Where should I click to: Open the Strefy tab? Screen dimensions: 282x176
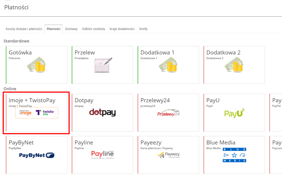tap(143, 29)
